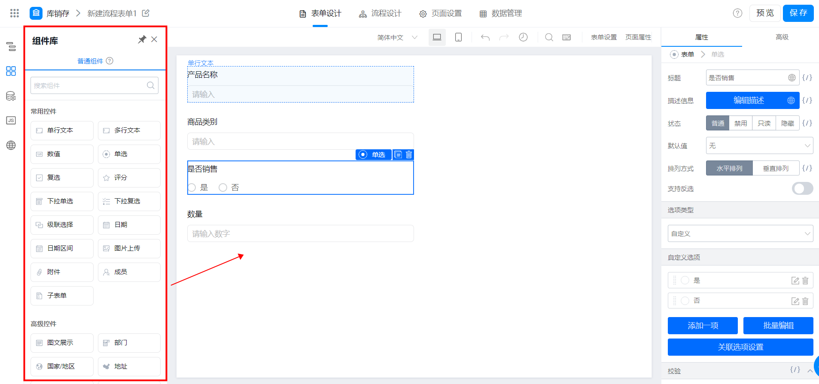Image resolution: width=819 pixels, height=384 pixels.
Task: Open the 默认值 dropdown
Action: tap(759, 145)
